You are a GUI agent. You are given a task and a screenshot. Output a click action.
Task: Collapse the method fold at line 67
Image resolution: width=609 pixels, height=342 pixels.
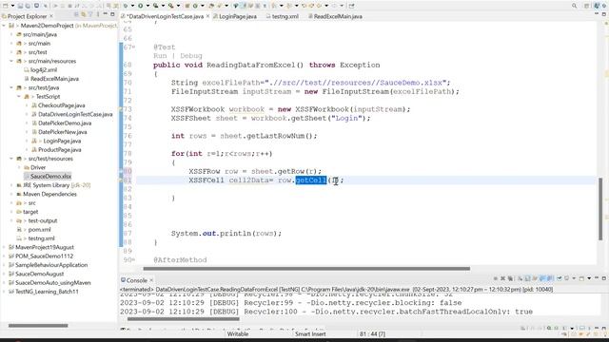pos(134,47)
